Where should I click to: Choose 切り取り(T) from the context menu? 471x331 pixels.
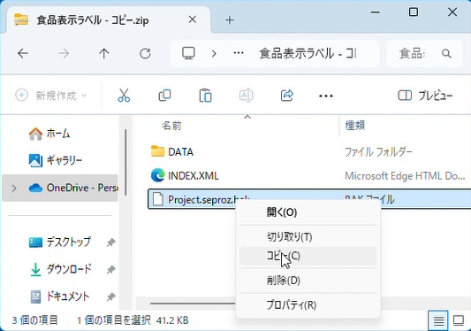tap(308, 237)
